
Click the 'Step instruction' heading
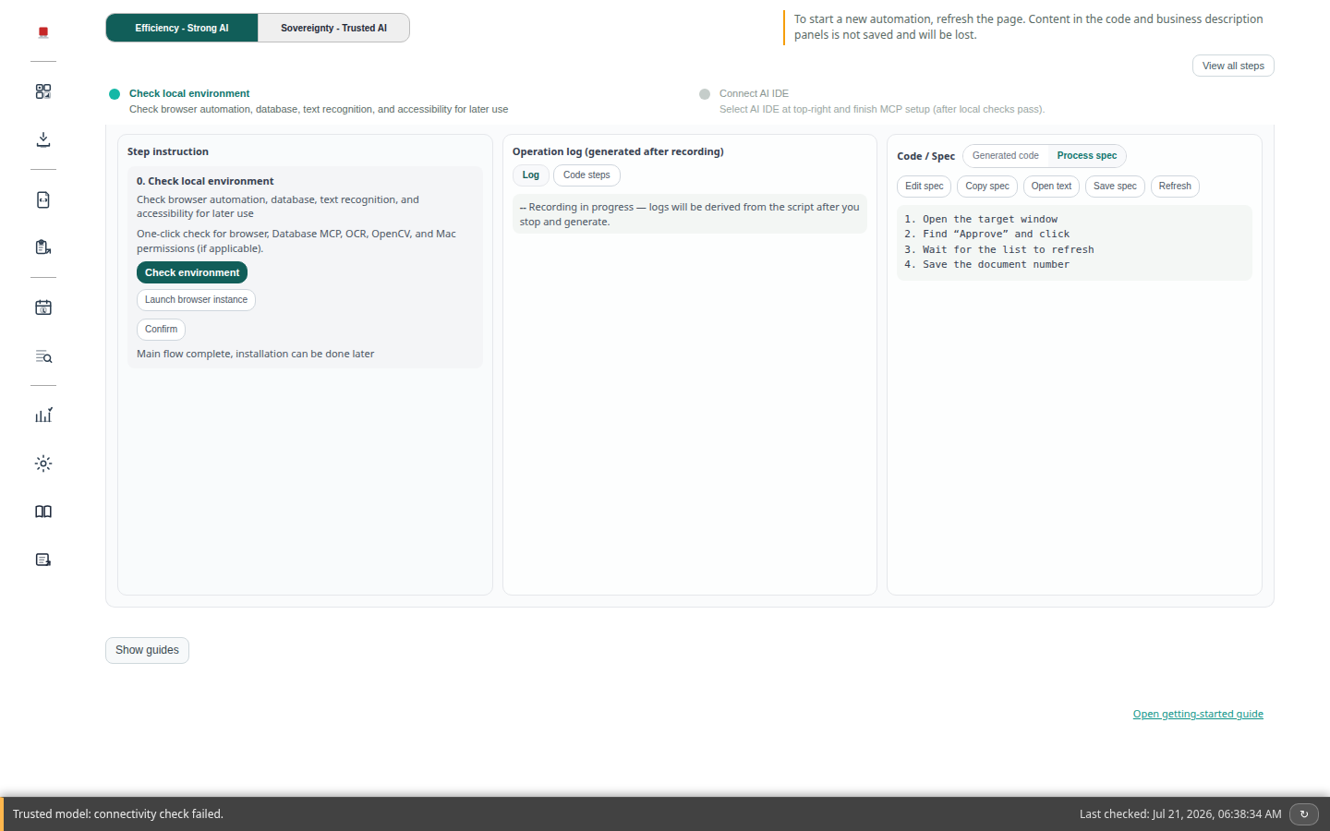point(168,151)
